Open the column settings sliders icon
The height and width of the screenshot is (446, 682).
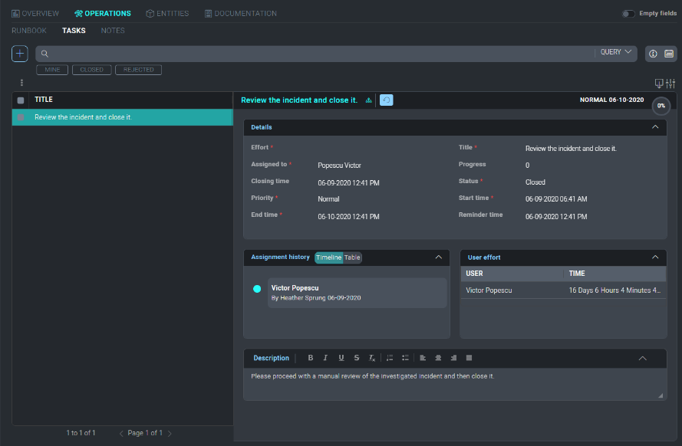670,84
